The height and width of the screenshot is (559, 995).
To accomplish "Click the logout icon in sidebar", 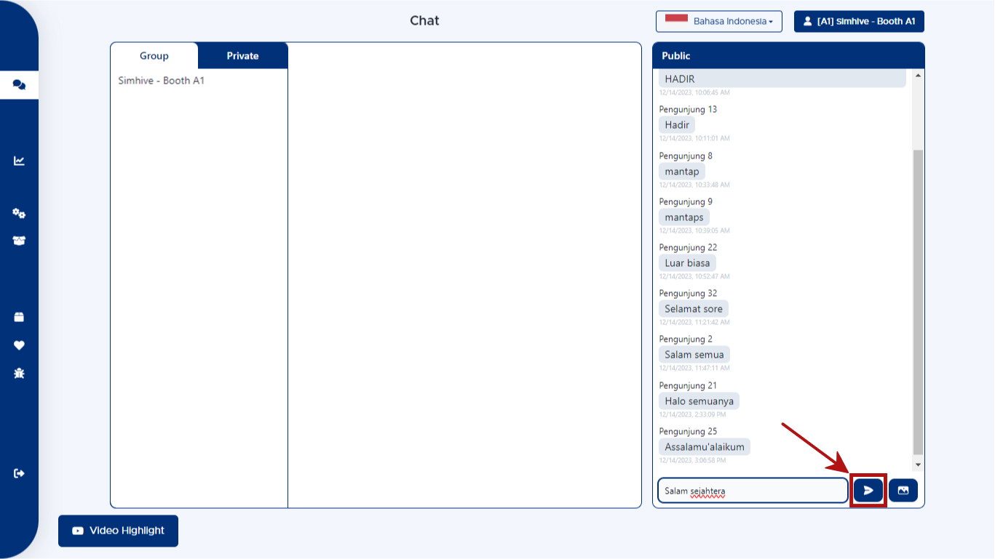I will click(19, 473).
